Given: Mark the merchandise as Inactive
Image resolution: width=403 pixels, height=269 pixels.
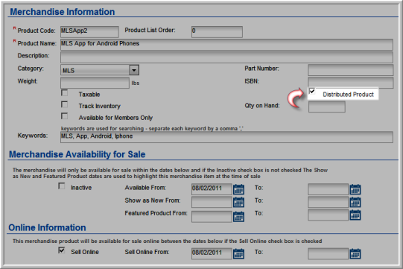Looking at the screenshot, I should pyautogui.click(x=62, y=186).
